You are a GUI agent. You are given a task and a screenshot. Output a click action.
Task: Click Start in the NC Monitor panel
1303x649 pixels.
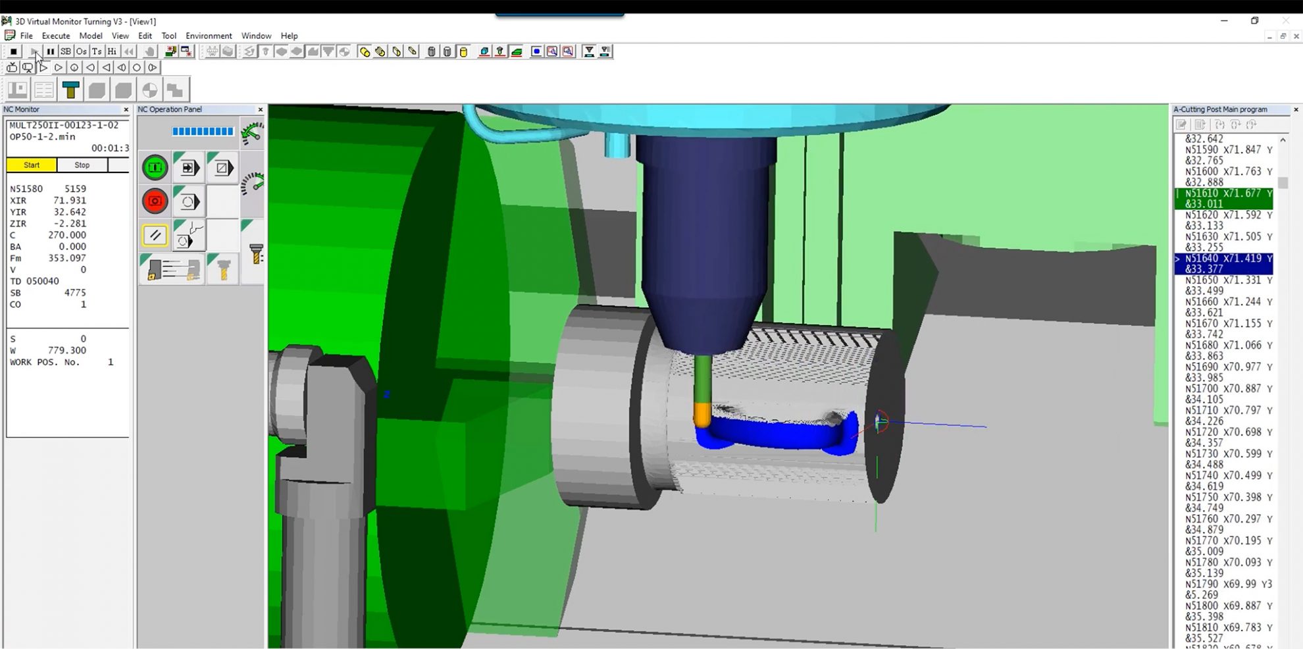pos(31,165)
